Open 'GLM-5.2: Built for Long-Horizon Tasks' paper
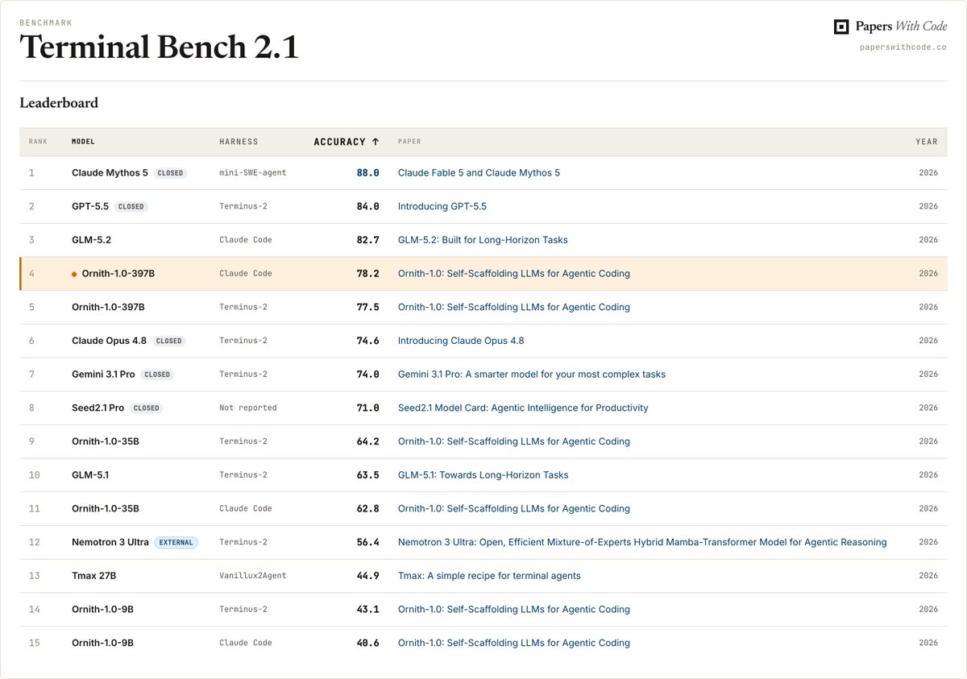 [x=483, y=240]
